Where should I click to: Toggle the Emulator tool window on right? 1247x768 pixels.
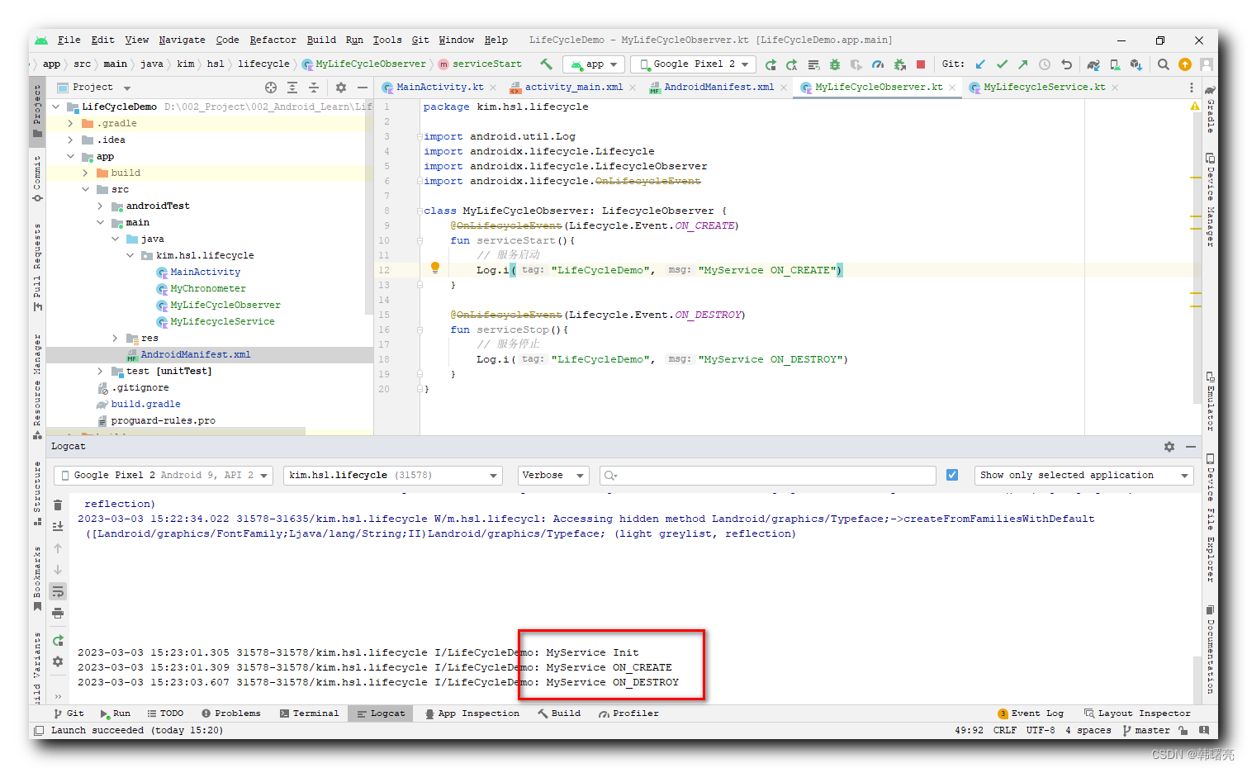pos(1210,401)
